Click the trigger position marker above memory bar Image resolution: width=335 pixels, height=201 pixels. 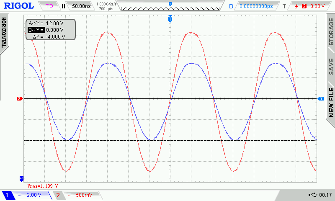tap(170, 4)
